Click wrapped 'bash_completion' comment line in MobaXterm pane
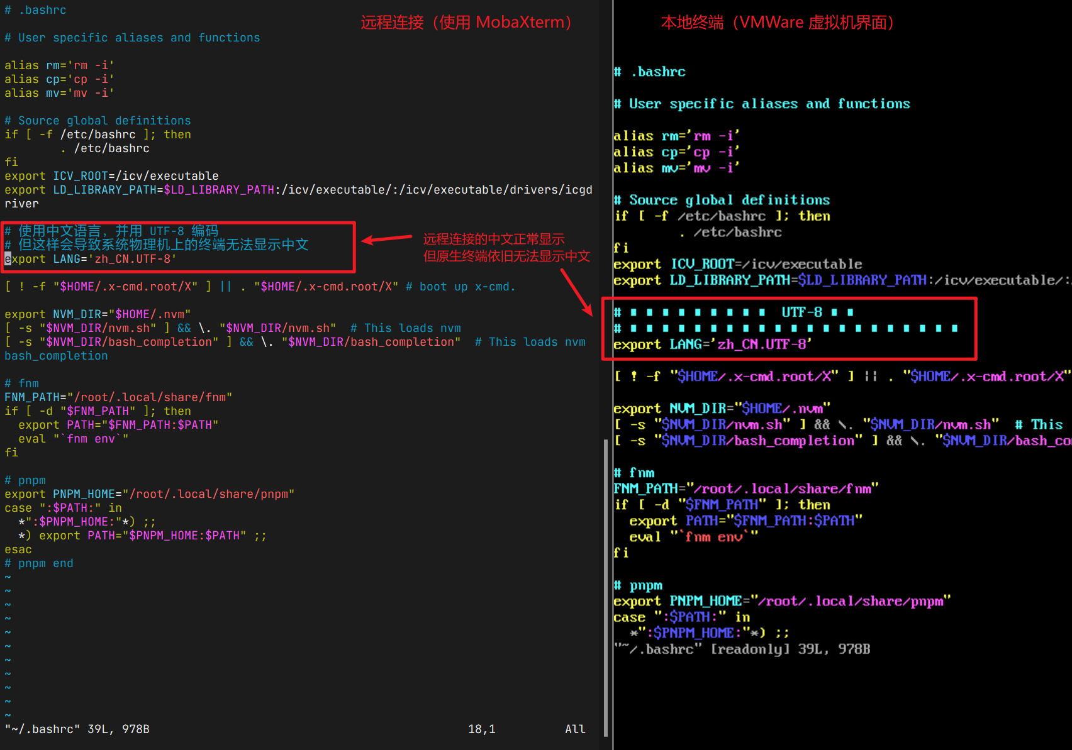Viewport: 1072px width, 750px height. (56, 356)
